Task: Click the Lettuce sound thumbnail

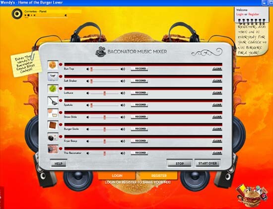Action: 53,89
